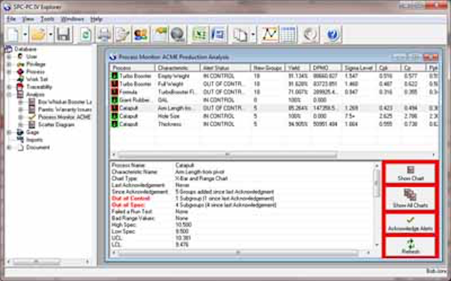
Task: Sort by the Alert Status column header
Action: 225,68
